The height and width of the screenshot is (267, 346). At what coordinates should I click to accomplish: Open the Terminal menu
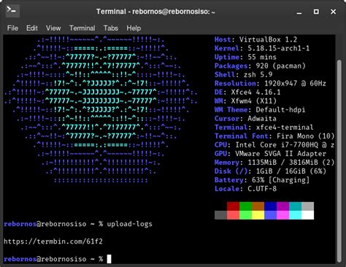82,28
